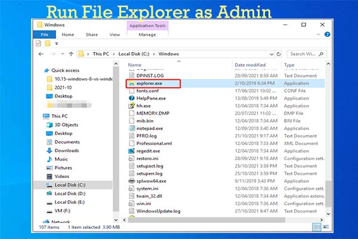Open the File tab

tap(45, 35)
